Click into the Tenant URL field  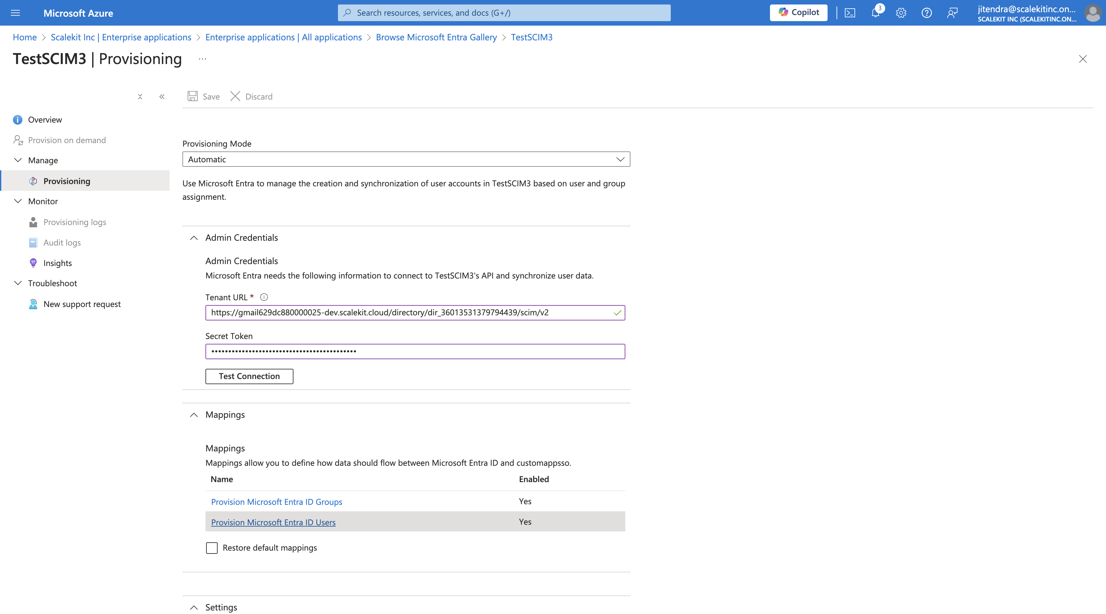[x=415, y=312]
